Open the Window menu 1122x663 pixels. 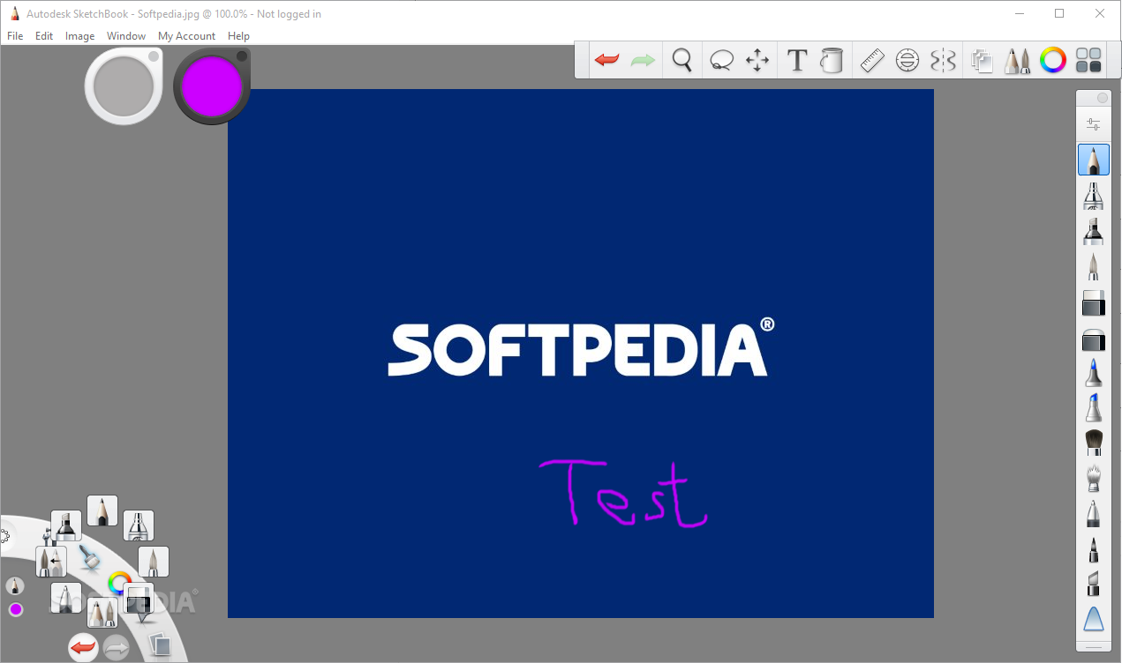click(126, 36)
